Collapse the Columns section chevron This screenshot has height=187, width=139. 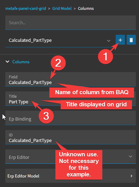click(7, 62)
